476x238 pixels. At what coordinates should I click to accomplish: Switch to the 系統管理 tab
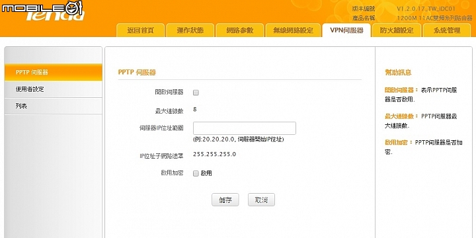coord(447,30)
